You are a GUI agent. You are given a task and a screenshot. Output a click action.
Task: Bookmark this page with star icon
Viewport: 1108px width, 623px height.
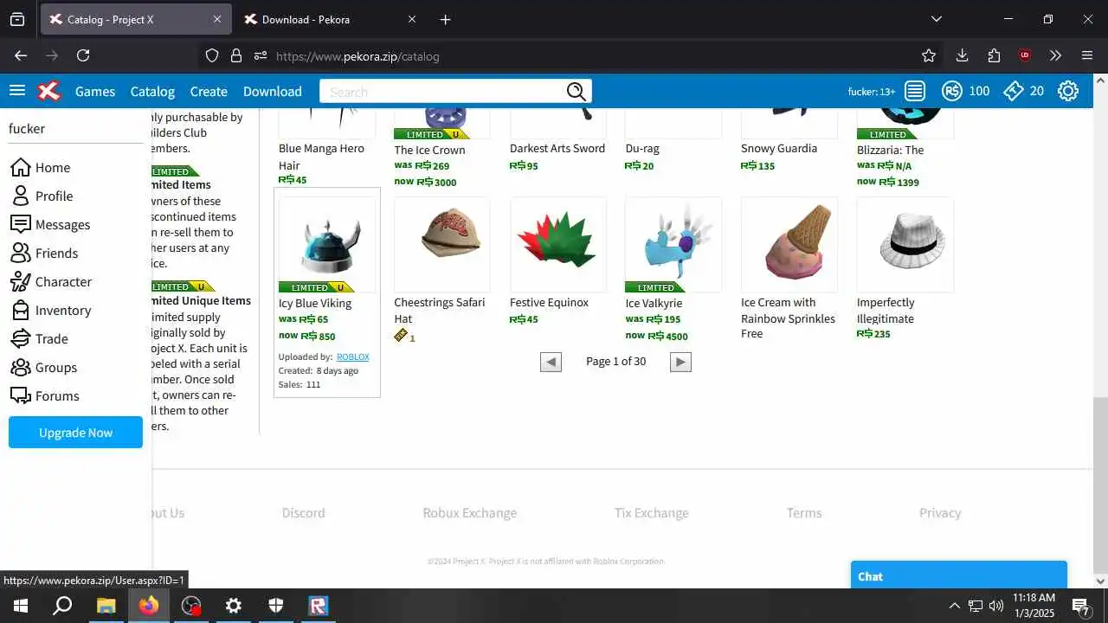click(x=929, y=55)
